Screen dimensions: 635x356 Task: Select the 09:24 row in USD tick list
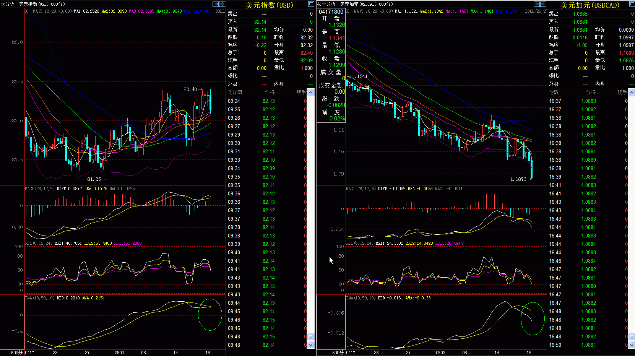(267, 101)
